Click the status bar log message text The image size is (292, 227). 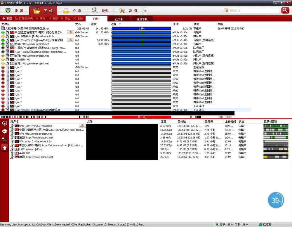[x=72, y=224]
